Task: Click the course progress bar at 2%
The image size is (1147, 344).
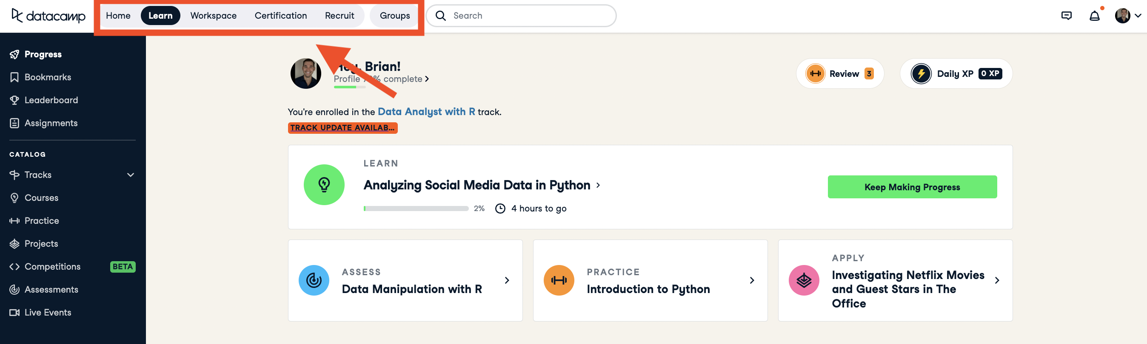Action: click(415, 209)
